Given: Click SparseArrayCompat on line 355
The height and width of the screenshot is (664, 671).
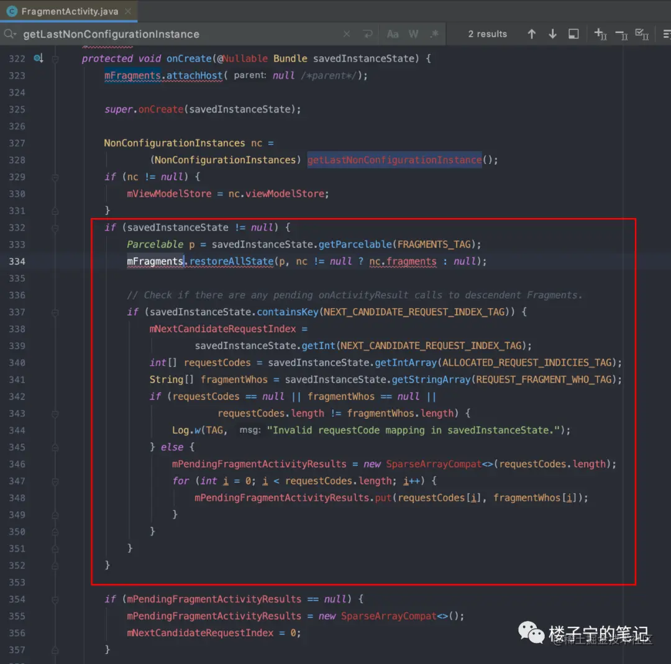Looking at the screenshot, I should 388,616.
